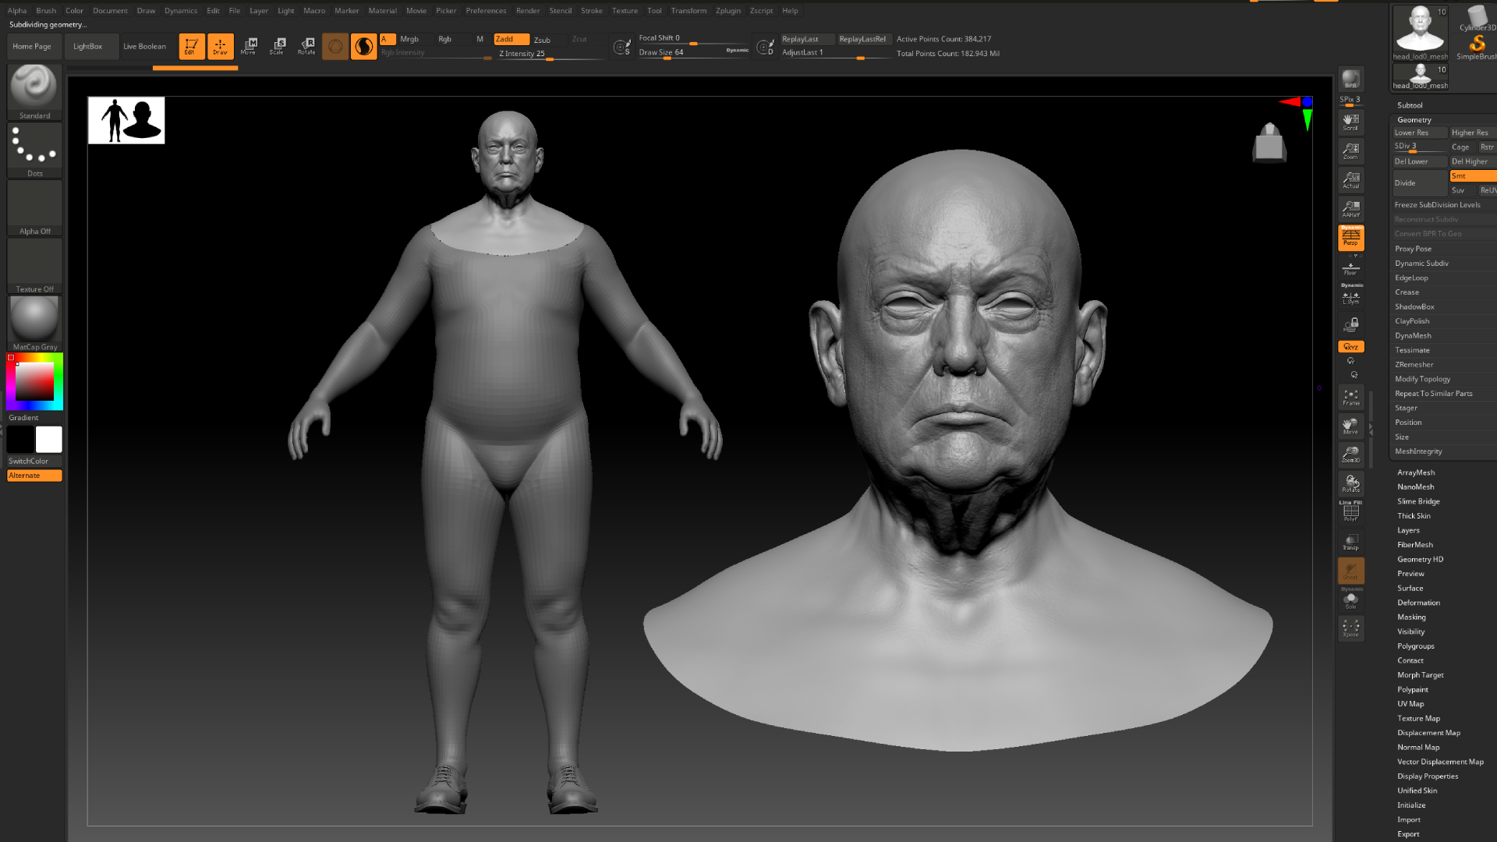Select the Rotate tool in top toolbar
Image resolution: width=1497 pixels, height=842 pixels.
306,46
